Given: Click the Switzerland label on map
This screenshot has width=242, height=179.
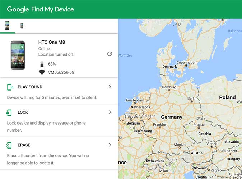Looking at the screenshot, I should click(x=155, y=161).
